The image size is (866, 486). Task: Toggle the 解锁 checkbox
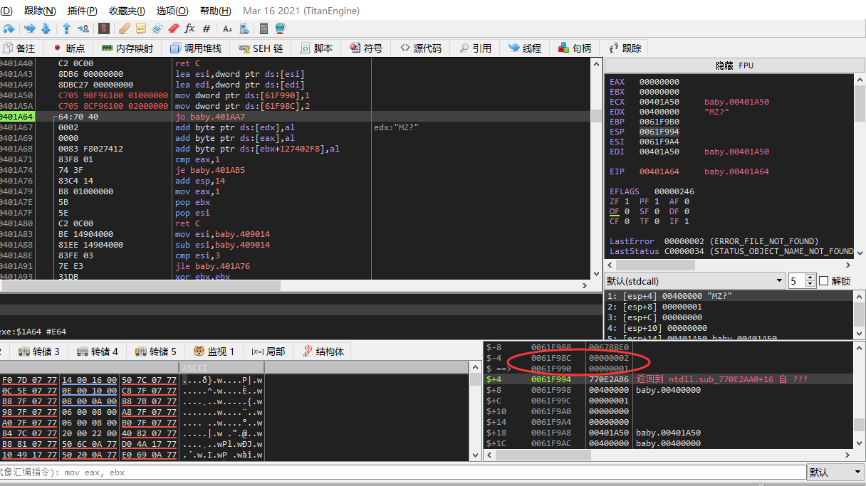coord(825,281)
